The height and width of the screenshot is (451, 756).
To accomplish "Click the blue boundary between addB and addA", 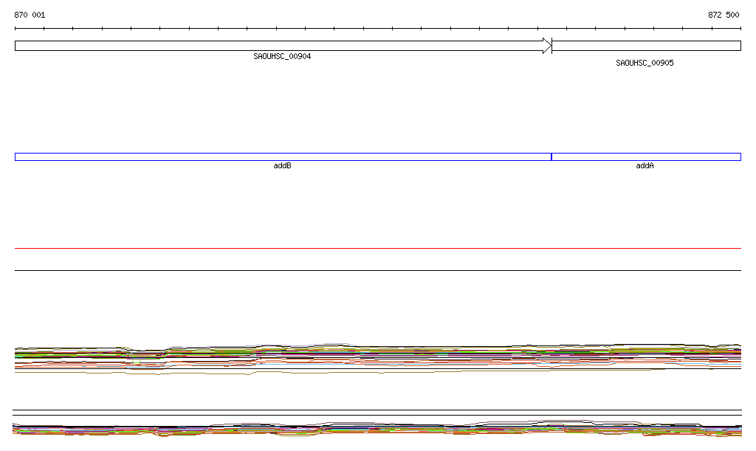I will 551,156.
